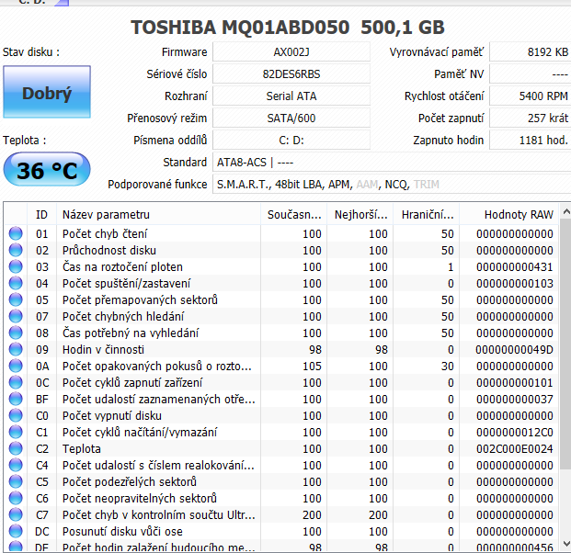Viewport: 571px width, 553px height.
Task: Click status circle for 05 Počet přemapovaných sektorů
Action: (16, 299)
